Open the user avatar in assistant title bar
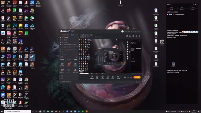201x113 pixels. [x=122, y=31]
